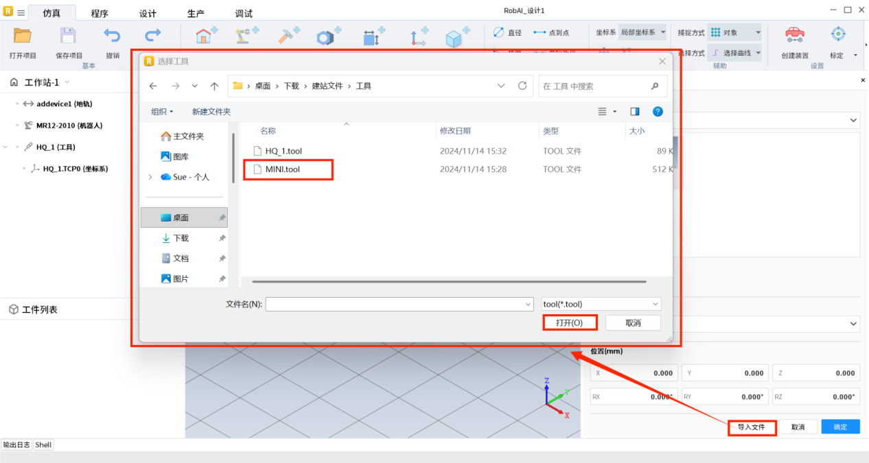Viewport: 869px width, 463px height.
Task: Click the diameter measurement icon
Action: click(x=499, y=32)
